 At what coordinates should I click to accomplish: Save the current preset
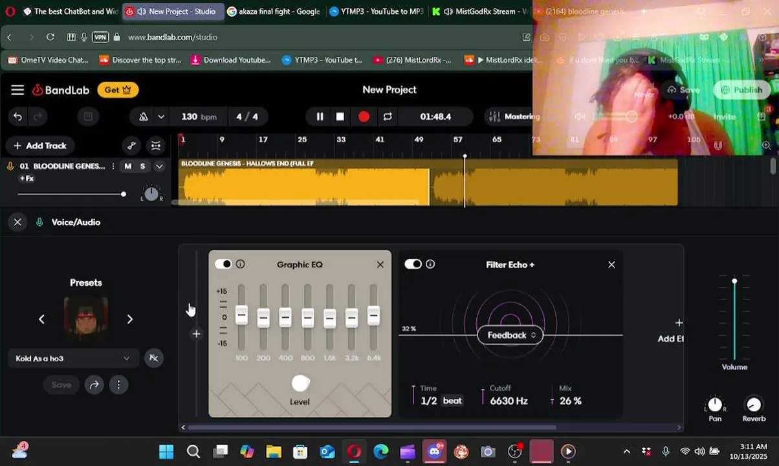pyautogui.click(x=61, y=384)
